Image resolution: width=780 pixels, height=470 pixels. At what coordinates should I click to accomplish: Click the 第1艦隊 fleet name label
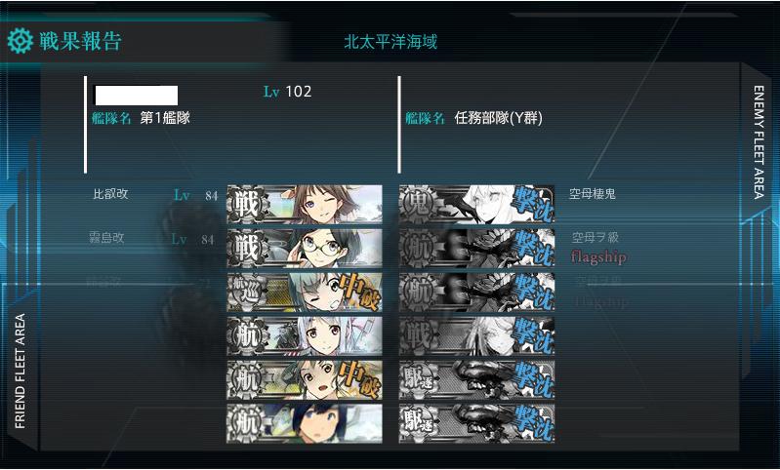tap(165, 118)
